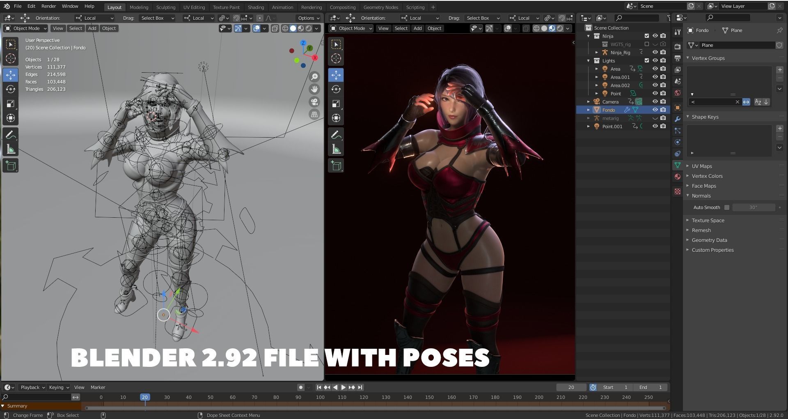Choose the Transform tool in the right viewport
Screen dimensions: 788x419
[336, 118]
